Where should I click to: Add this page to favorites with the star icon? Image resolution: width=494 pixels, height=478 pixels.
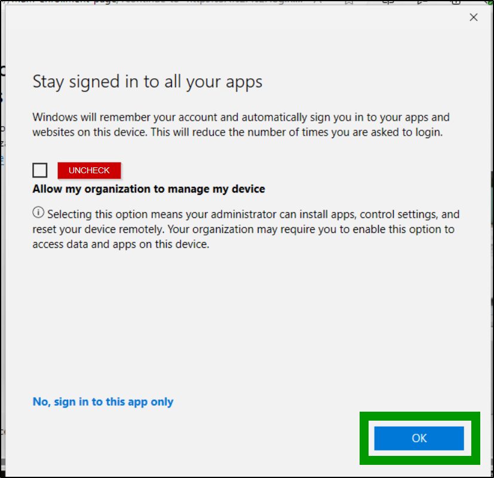(x=348, y=2)
